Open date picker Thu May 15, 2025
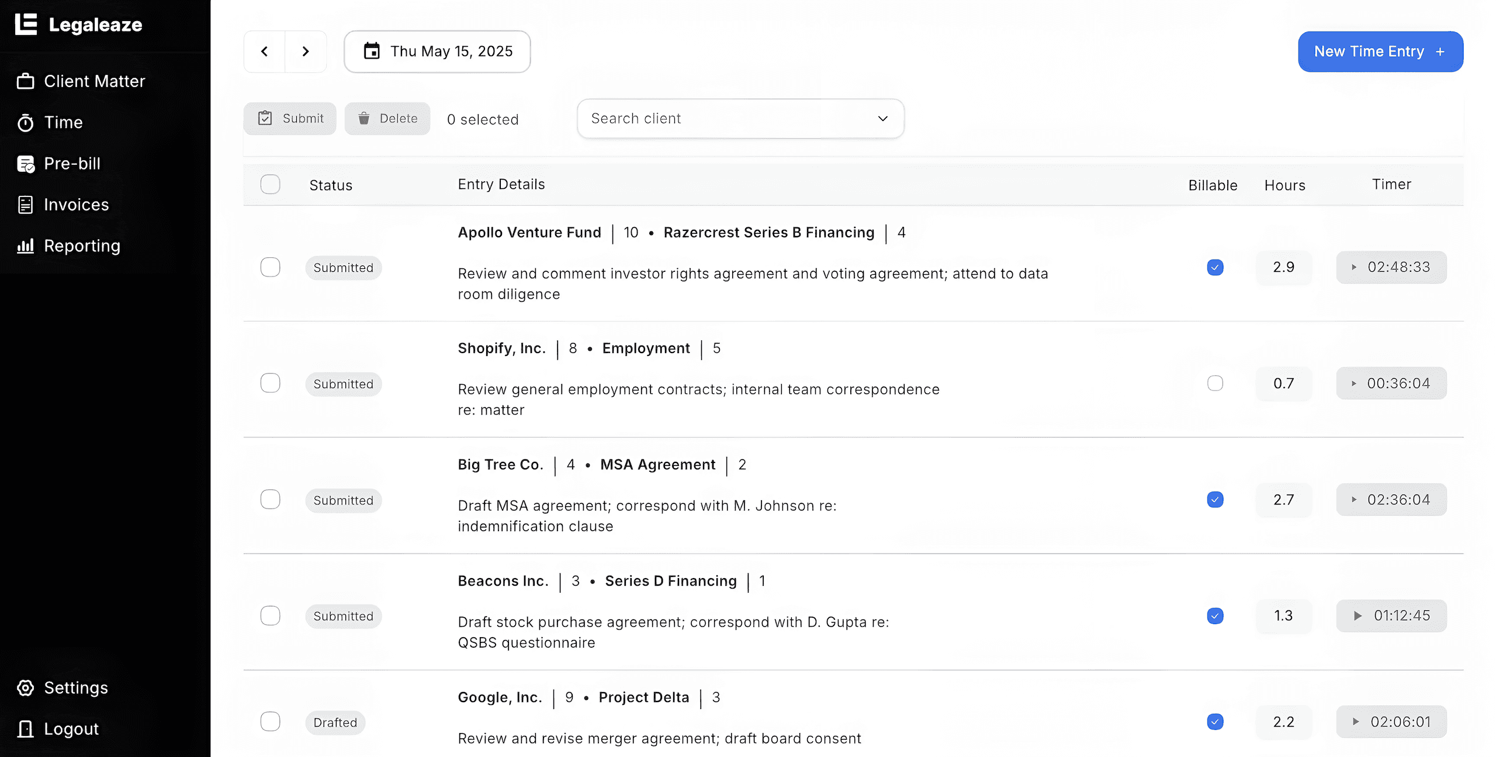 437,51
